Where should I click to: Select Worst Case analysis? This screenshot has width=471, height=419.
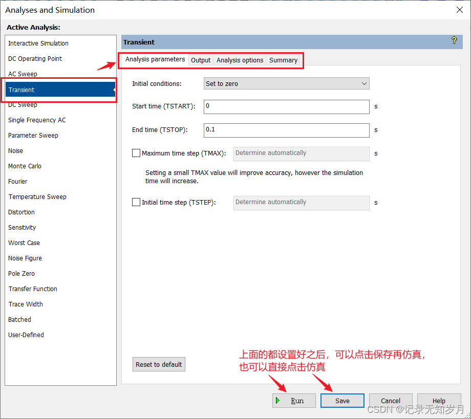60,242
